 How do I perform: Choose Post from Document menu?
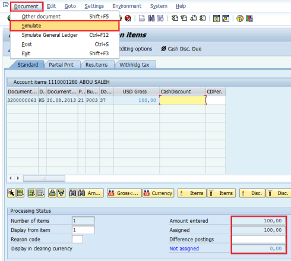(65, 44)
